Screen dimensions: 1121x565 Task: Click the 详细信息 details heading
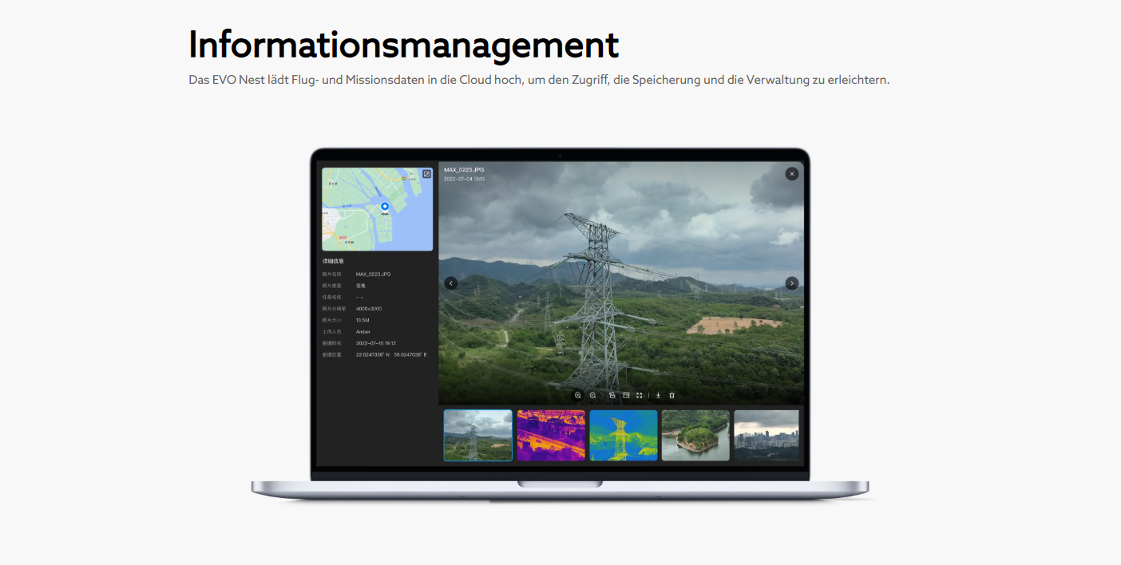333,261
